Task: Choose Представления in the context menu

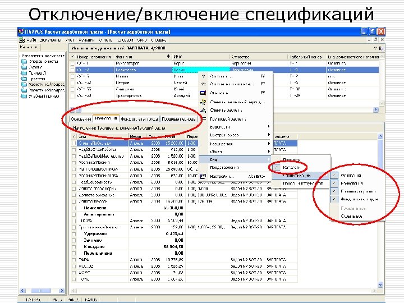Action: (x=236, y=167)
